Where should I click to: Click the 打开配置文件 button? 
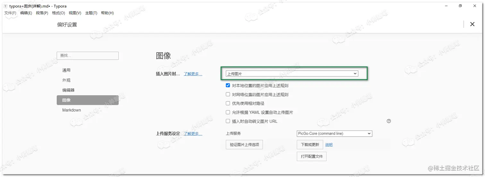tap(312, 156)
